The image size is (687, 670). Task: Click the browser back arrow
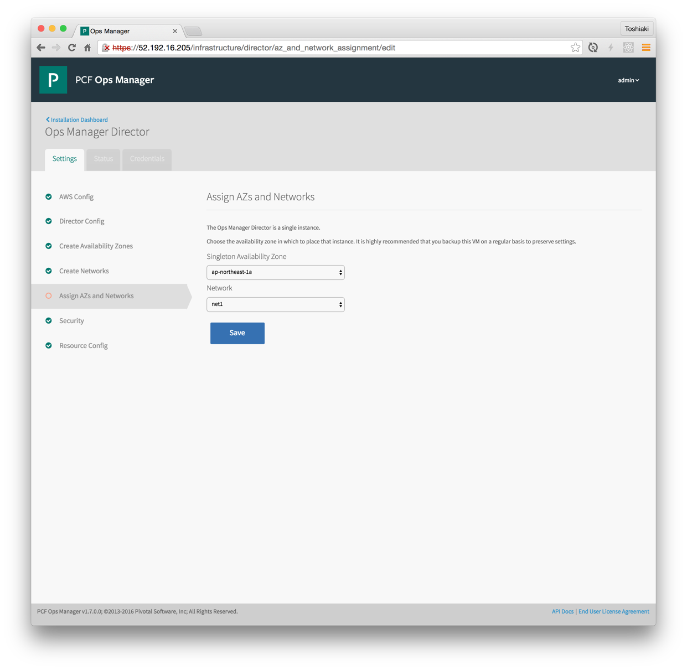point(41,48)
